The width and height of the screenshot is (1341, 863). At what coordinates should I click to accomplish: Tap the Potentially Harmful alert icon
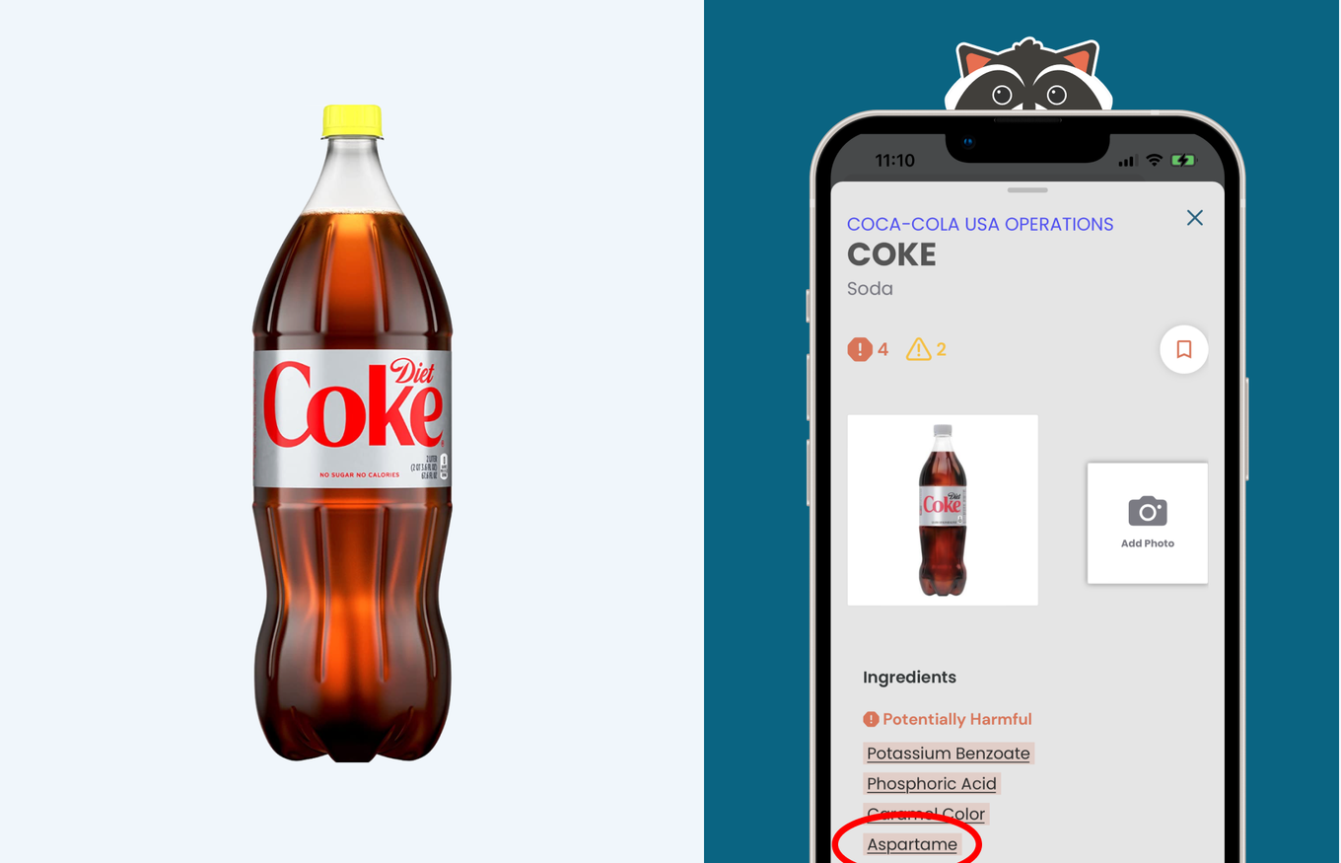coord(871,719)
